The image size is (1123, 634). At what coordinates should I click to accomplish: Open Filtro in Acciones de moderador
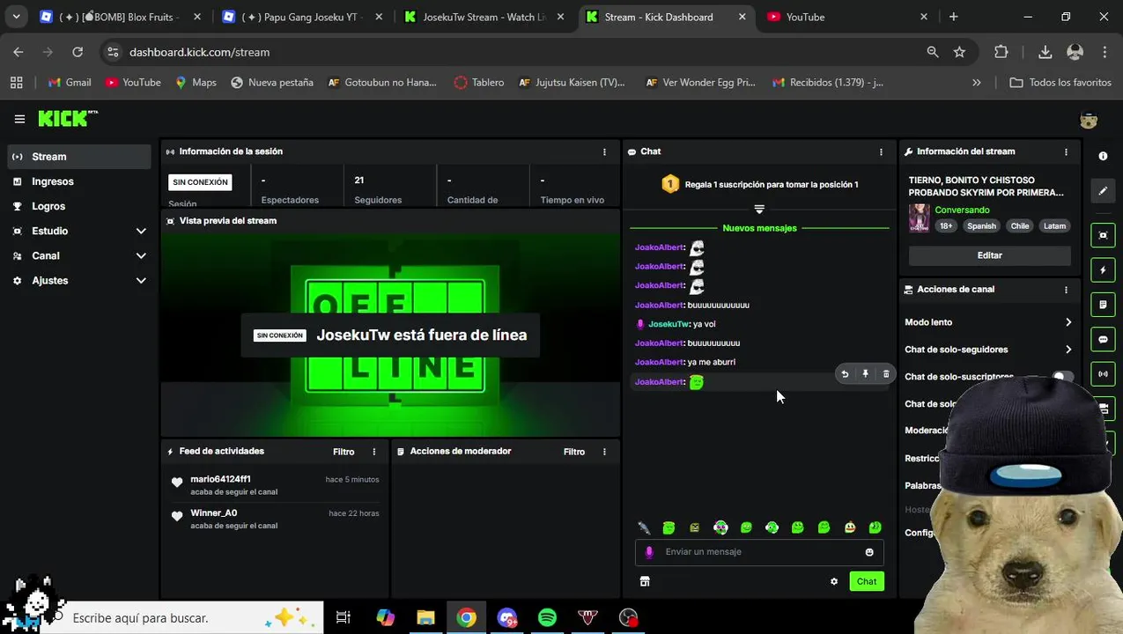574,452
